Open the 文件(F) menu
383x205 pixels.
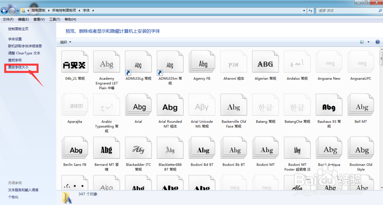coord(8,19)
